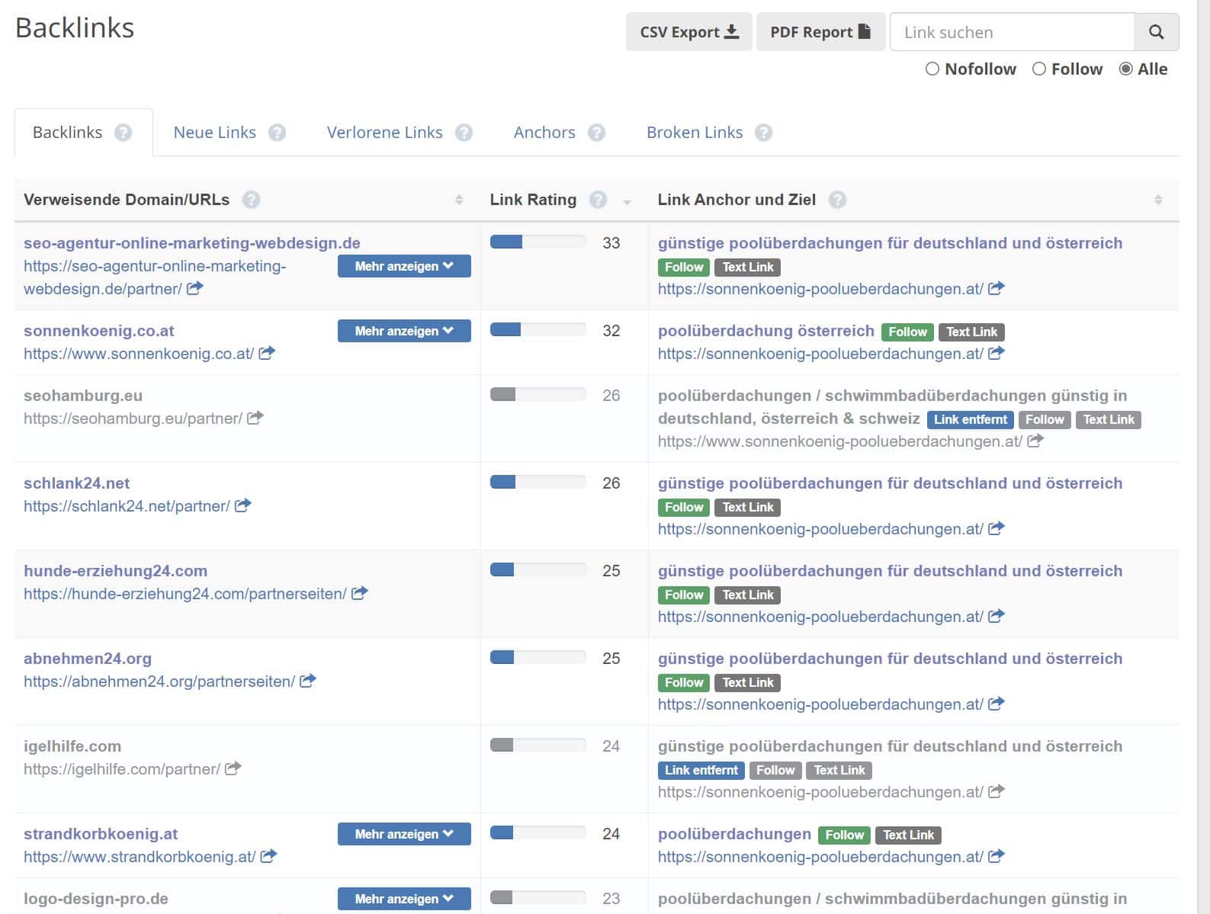Image resolution: width=1210 pixels, height=914 pixels.
Task: Click help icon beside Verweisende Domain/URLs header
Action: tap(251, 200)
